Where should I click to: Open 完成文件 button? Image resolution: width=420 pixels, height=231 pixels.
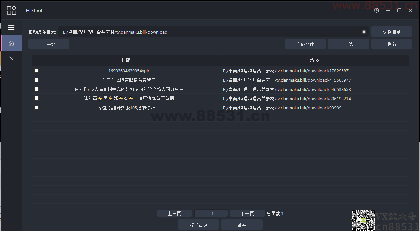tap(305, 44)
